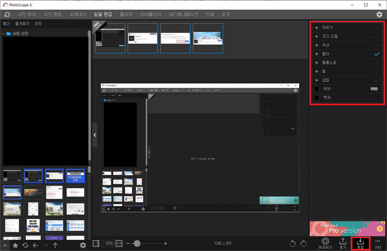Click the refresh folder icon
This screenshot has height=251, width=387.
25,245
